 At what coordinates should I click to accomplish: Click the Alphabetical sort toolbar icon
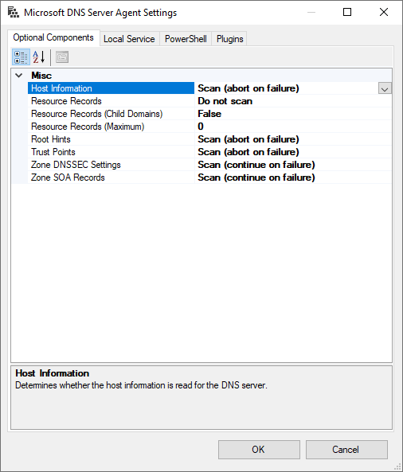pyautogui.click(x=39, y=57)
